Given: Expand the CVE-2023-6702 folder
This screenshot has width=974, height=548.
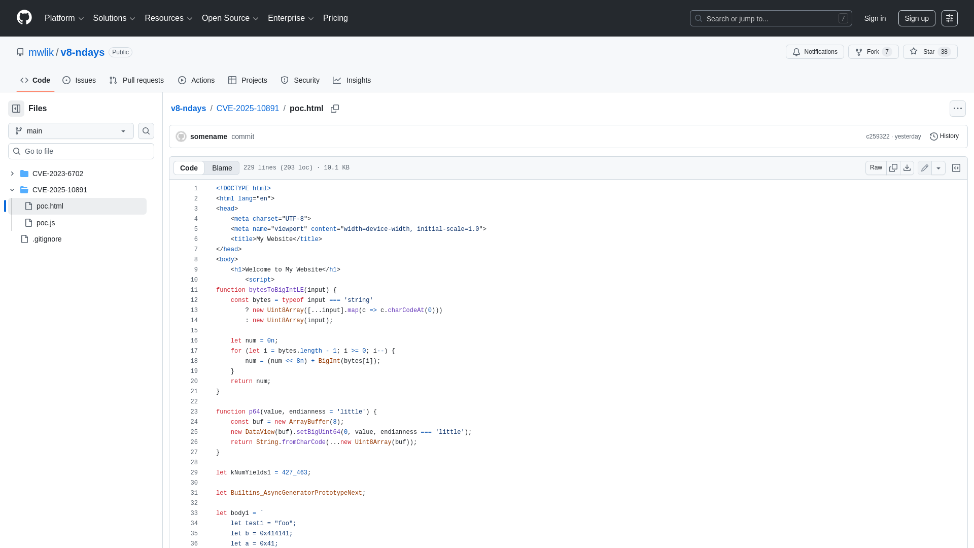Looking at the screenshot, I should click(x=12, y=174).
